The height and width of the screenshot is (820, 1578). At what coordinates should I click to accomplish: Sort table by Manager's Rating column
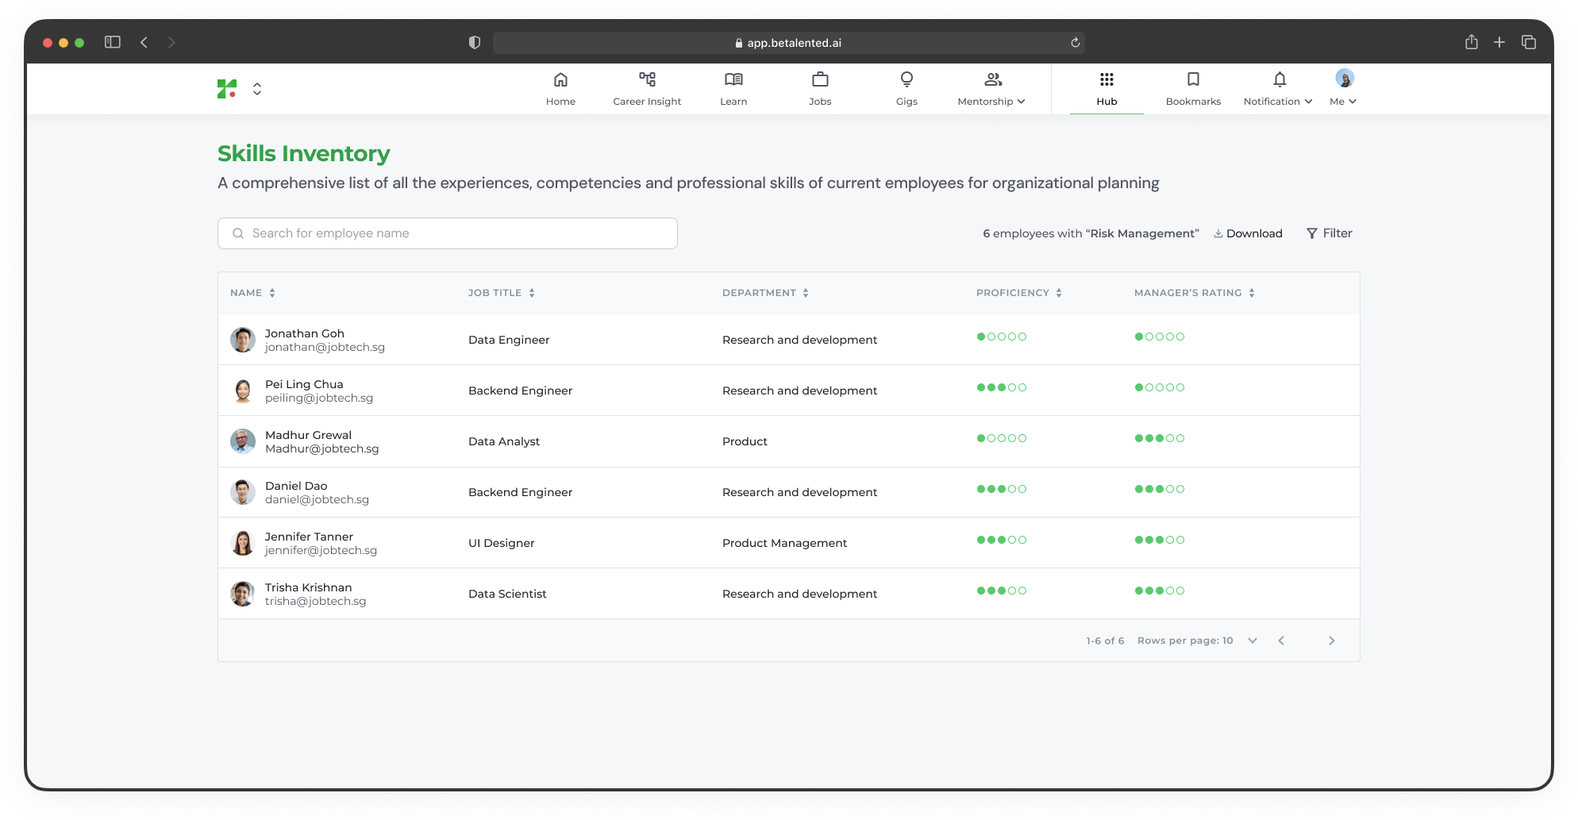pos(1195,293)
